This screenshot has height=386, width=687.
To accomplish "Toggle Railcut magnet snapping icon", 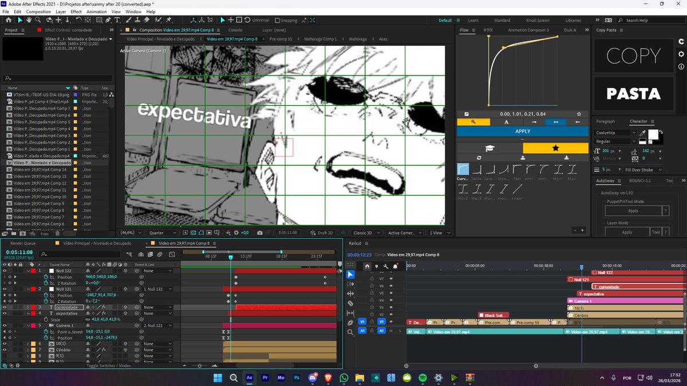I will [x=367, y=266].
